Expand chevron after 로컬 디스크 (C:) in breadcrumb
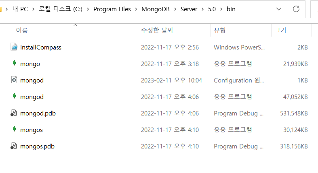 (88, 9)
